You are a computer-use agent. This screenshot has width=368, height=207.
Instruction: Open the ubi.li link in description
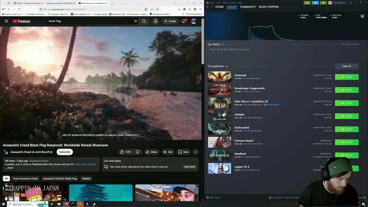click(85, 164)
